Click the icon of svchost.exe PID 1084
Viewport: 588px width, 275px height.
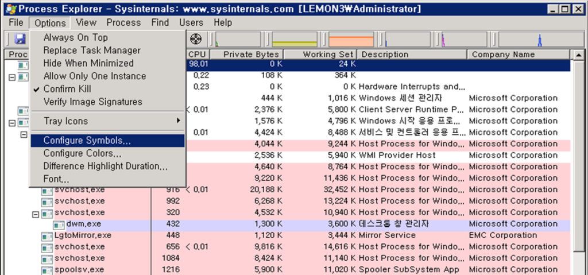point(47,259)
